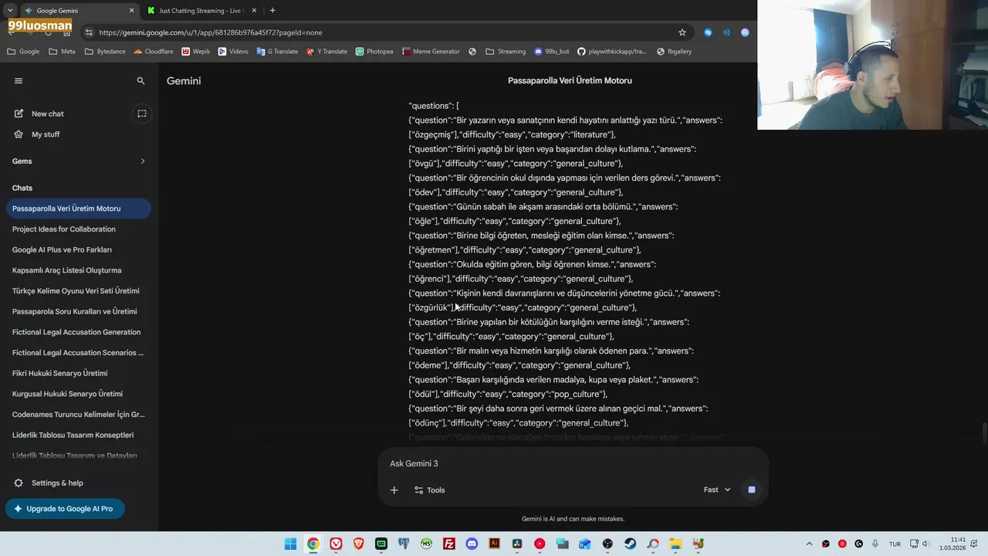Click the temporary chat icon beside New chat
The image size is (988, 556).
142,114
